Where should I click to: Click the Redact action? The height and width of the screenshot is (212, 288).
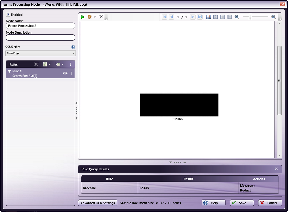coord(245,190)
